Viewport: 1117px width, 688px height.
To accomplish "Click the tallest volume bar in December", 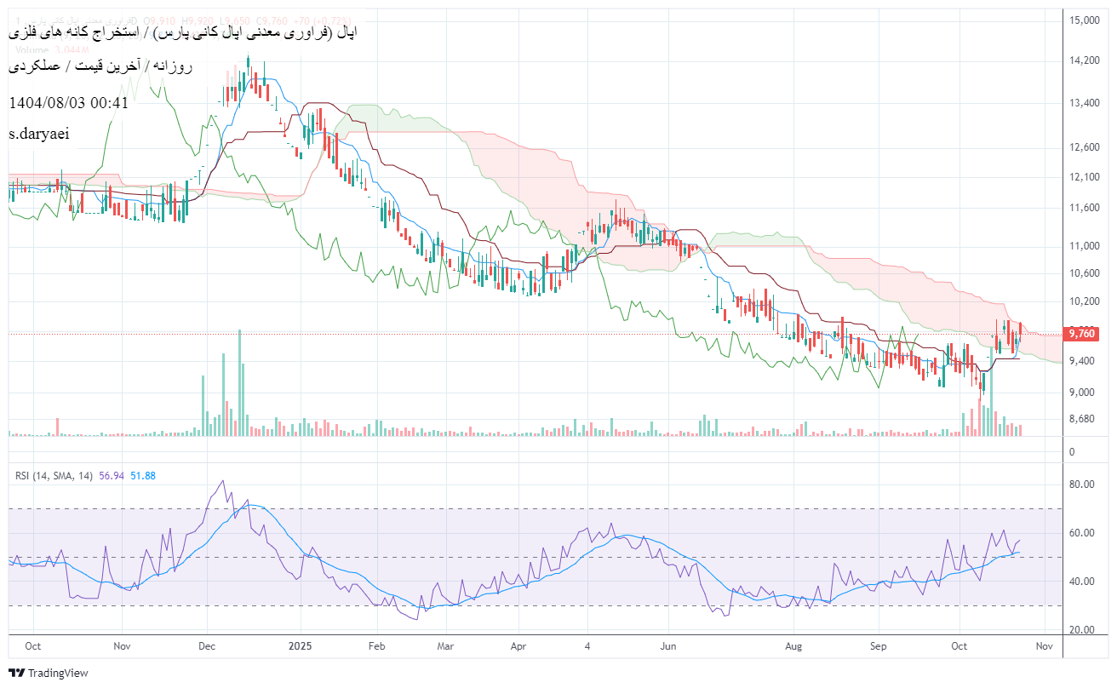I will [x=239, y=383].
